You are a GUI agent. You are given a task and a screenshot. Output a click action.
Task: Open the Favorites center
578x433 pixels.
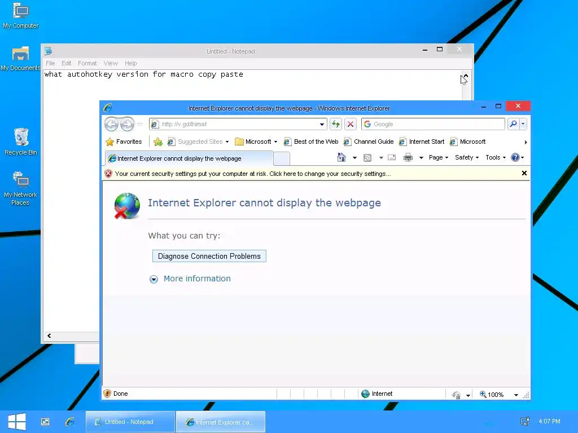pos(124,142)
